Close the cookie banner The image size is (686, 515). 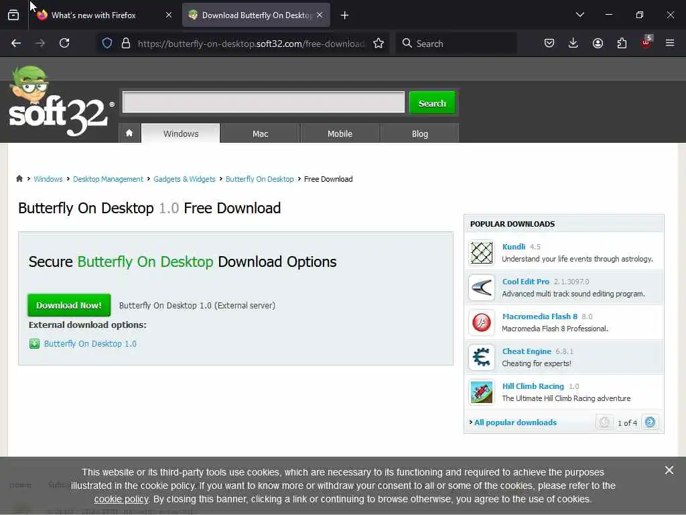(669, 470)
